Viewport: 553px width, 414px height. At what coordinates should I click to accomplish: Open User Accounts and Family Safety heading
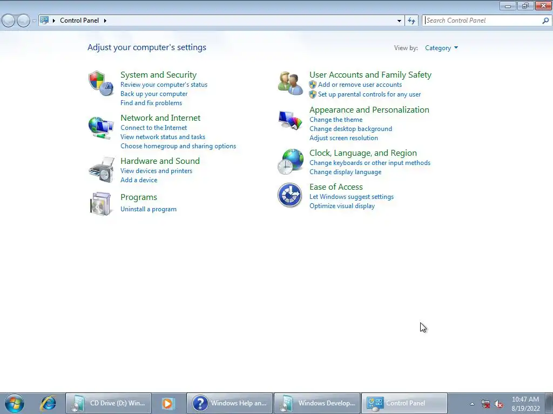click(370, 74)
